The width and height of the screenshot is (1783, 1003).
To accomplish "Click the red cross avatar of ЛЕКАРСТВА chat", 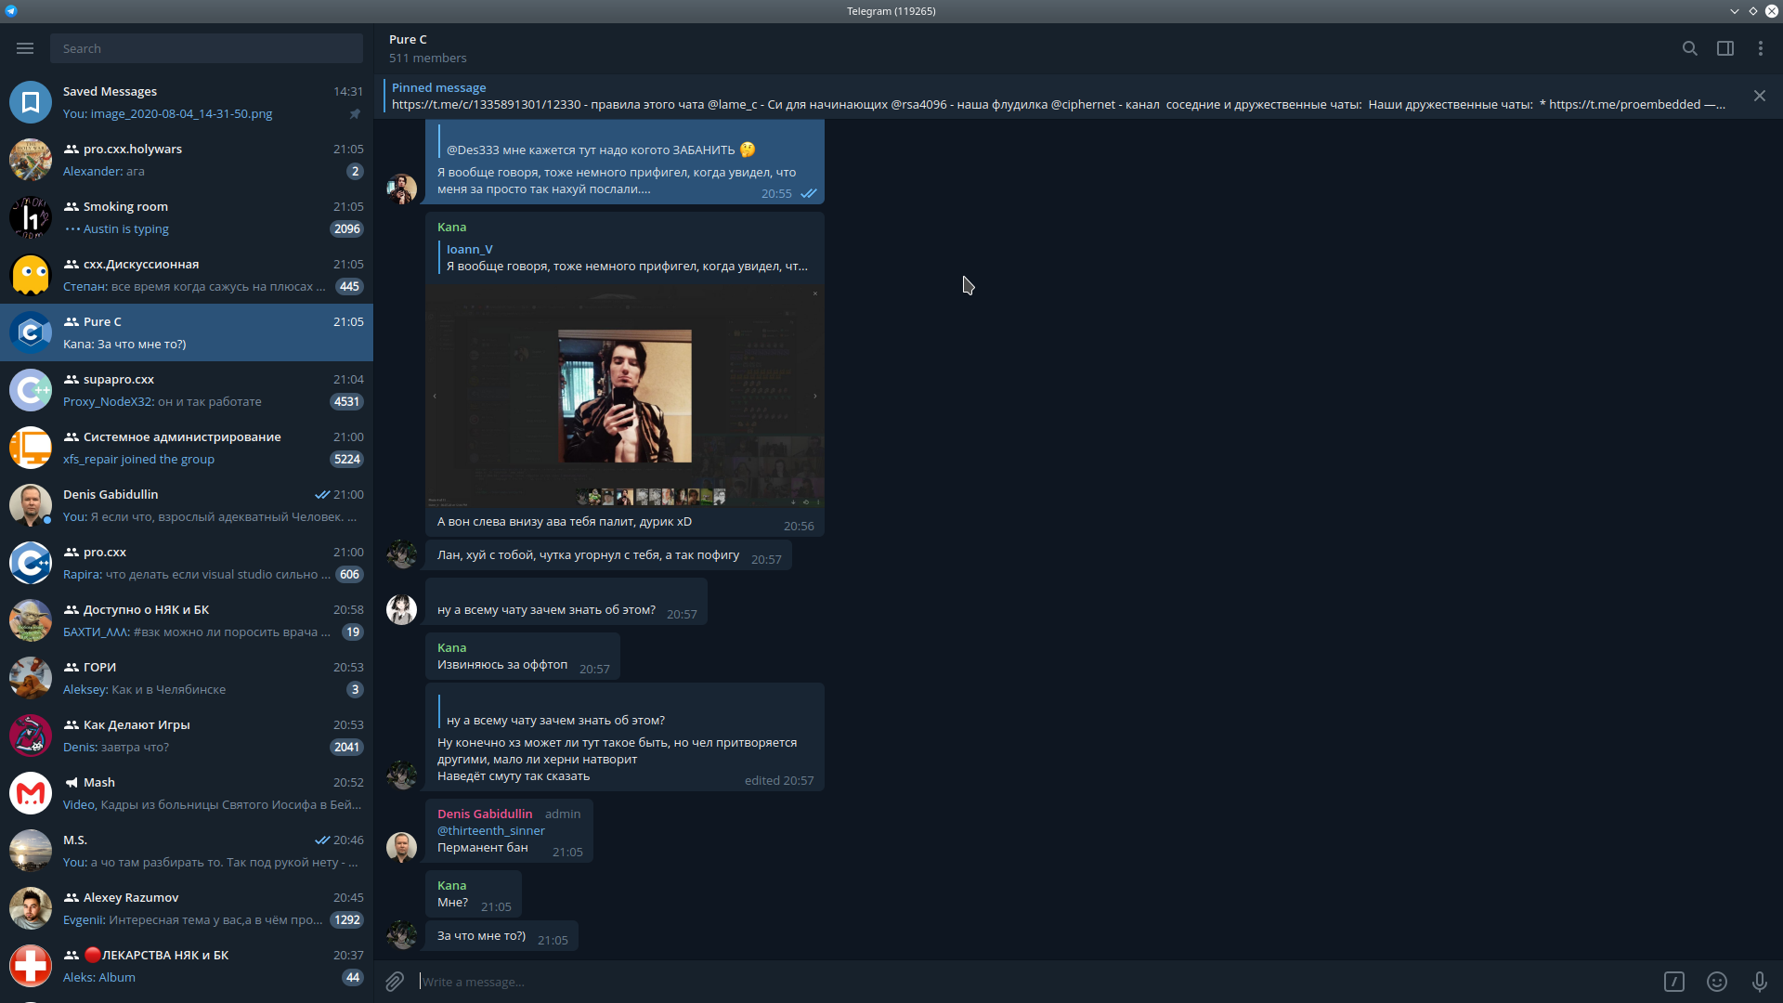I will point(31,966).
